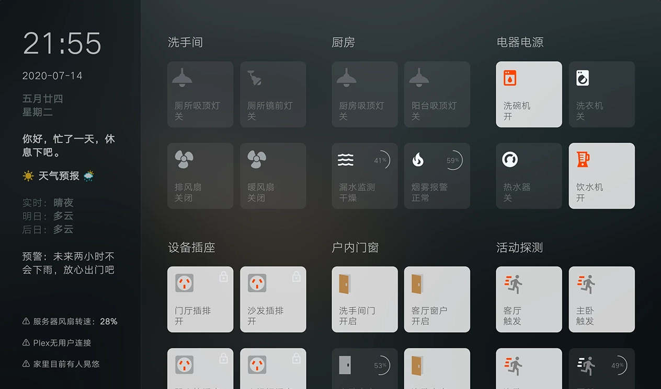Click the 设备插座 section heading
This screenshot has width=661, height=389.
pos(191,247)
